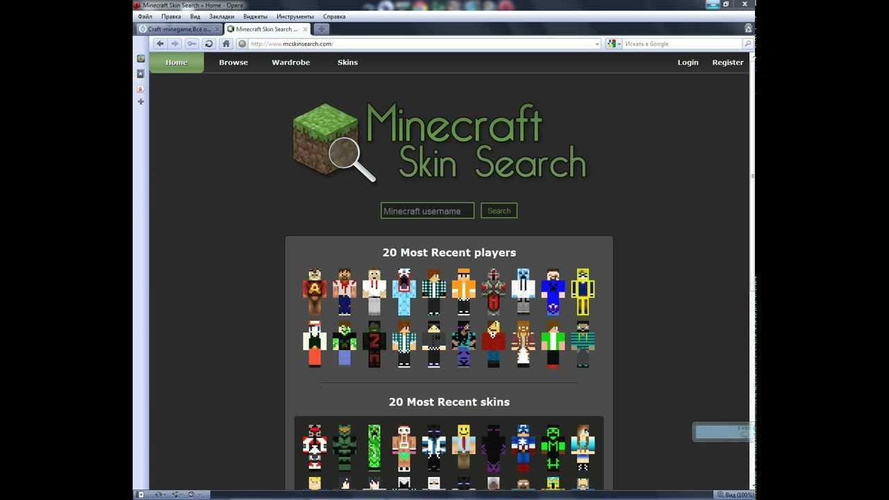Select the black skin with neon green lines

(554, 448)
